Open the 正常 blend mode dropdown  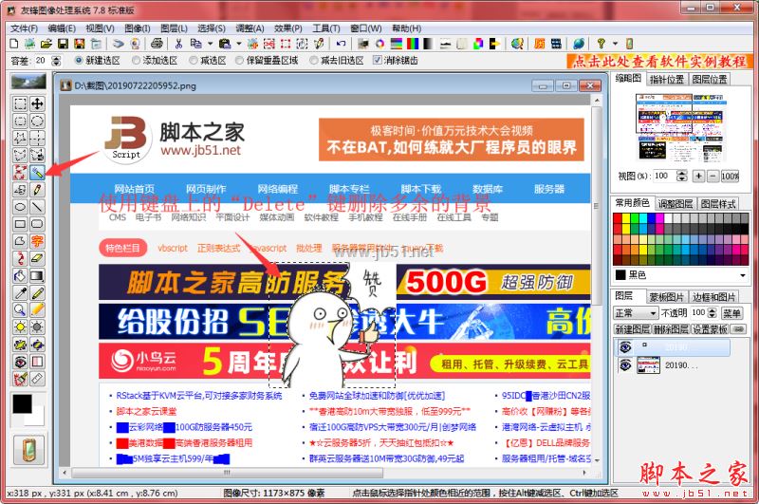tap(636, 313)
